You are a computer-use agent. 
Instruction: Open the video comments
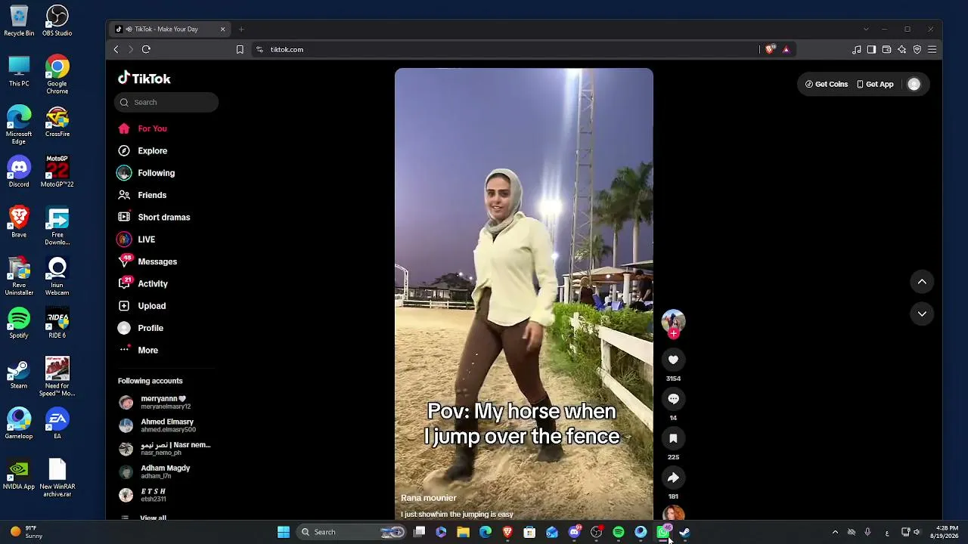tap(673, 399)
